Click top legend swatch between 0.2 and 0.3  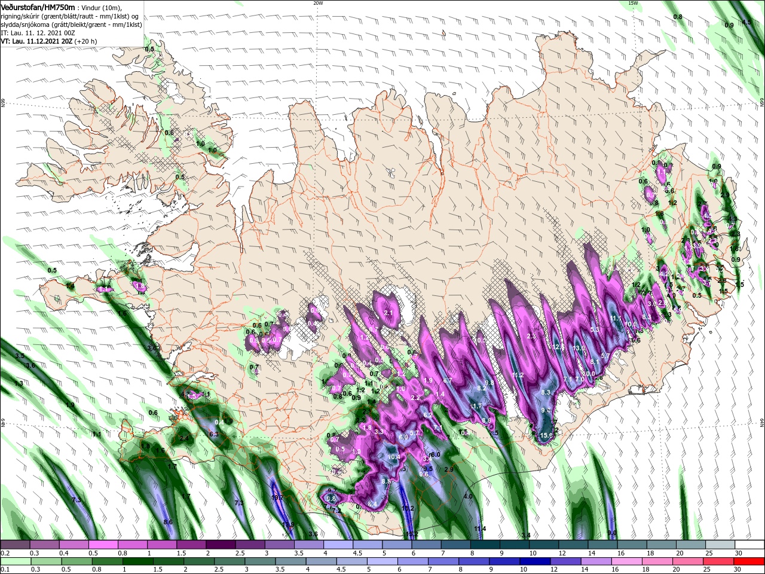click(15, 545)
